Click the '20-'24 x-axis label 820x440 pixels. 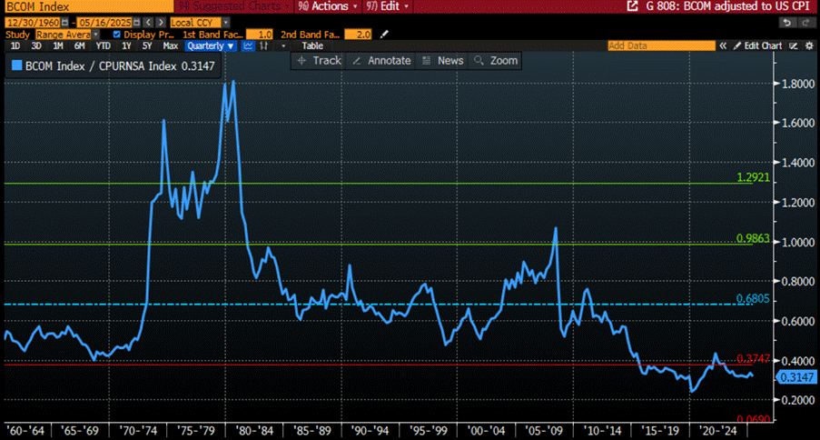tap(720, 429)
